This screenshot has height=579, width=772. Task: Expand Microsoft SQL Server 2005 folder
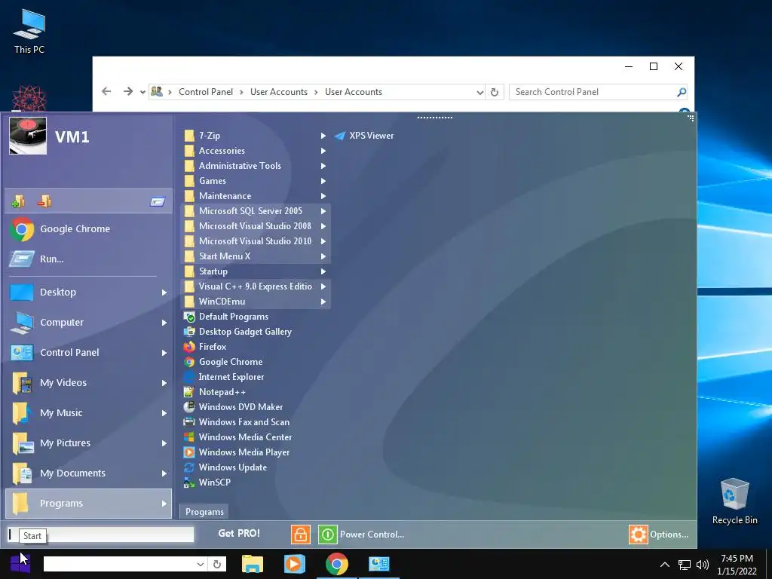click(x=256, y=211)
